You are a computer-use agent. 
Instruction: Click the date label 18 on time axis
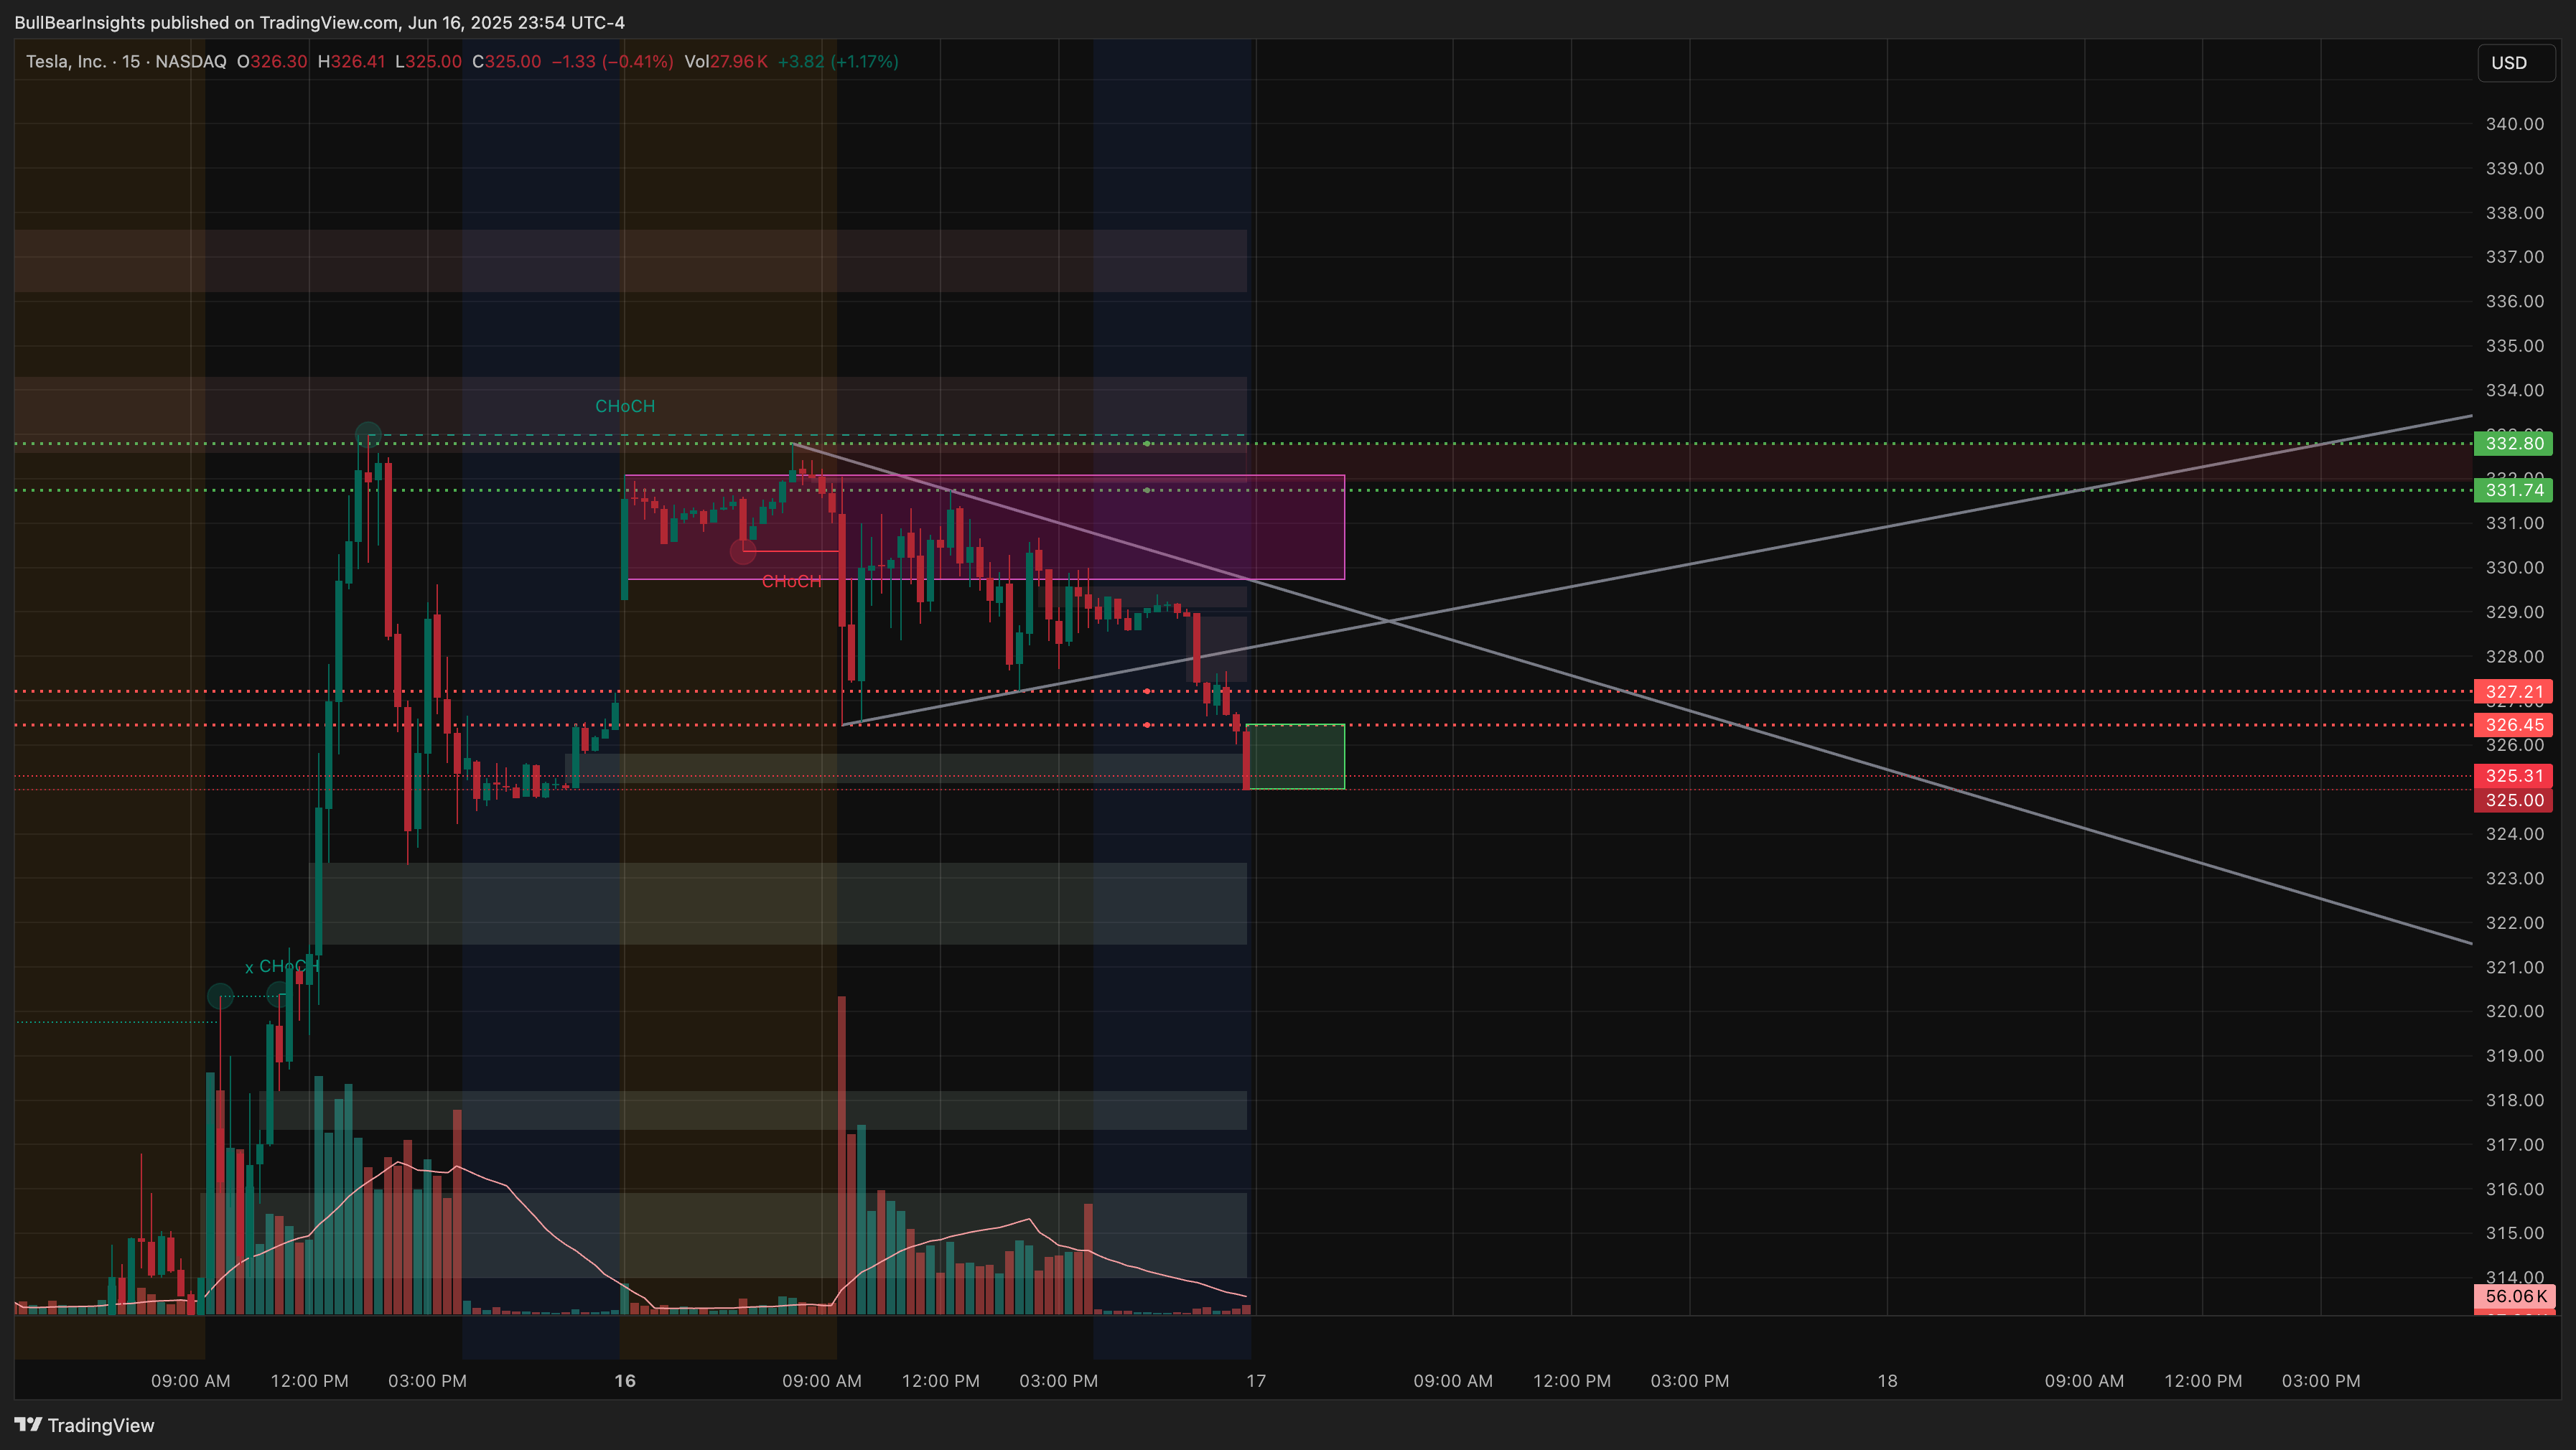click(x=1887, y=1381)
